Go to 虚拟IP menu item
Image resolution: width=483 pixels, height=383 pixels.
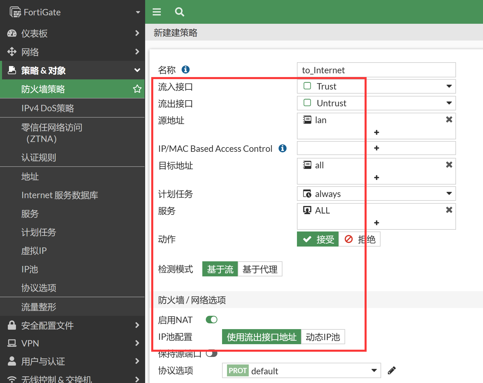click(x=34, y=251)
